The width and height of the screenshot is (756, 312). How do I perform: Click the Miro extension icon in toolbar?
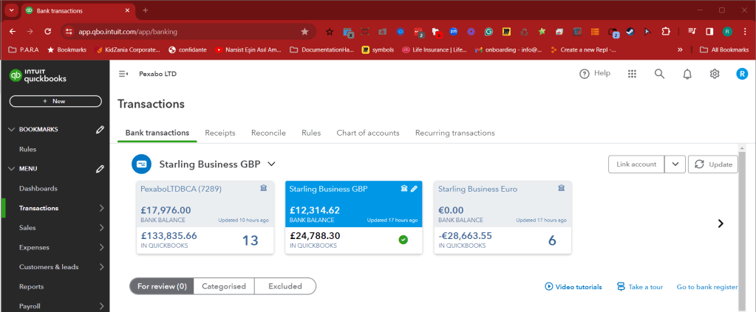tap(506, 32)
